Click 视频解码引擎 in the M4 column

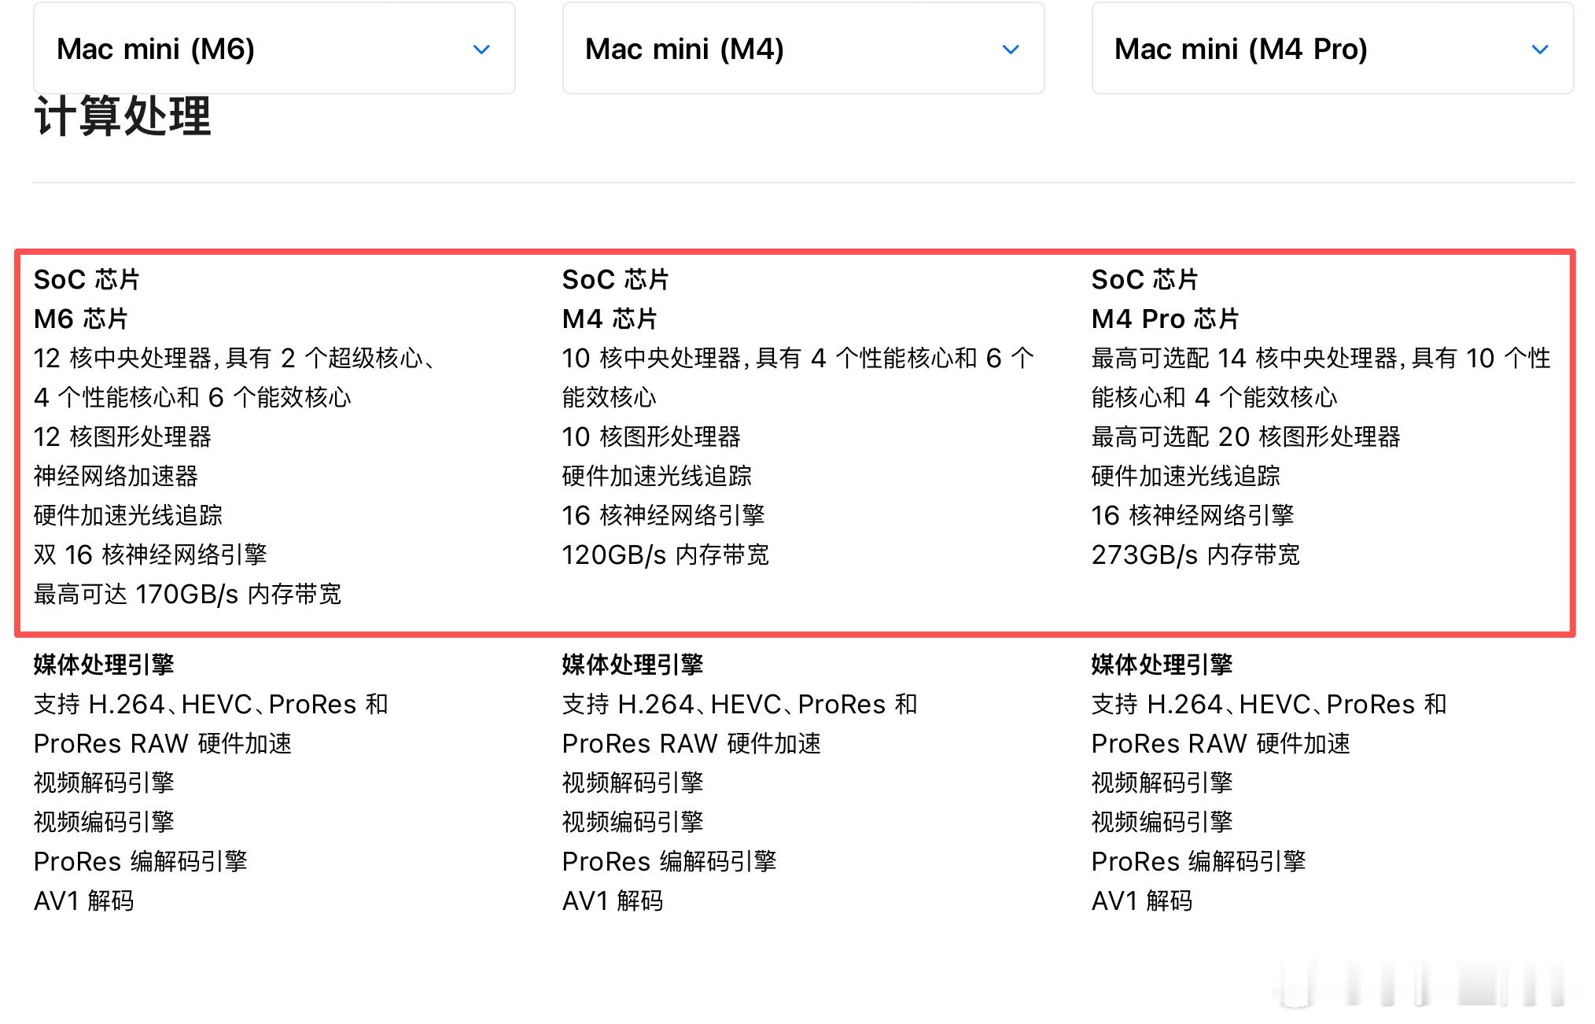(x=633, y=783)
